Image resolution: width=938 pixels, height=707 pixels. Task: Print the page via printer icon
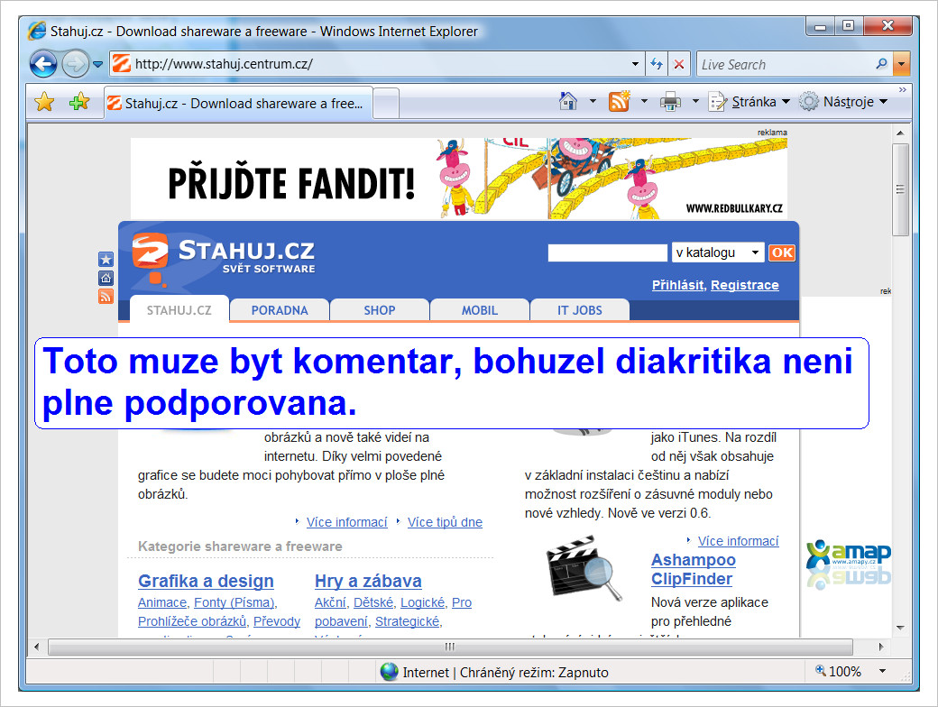[x=671, y=102]
